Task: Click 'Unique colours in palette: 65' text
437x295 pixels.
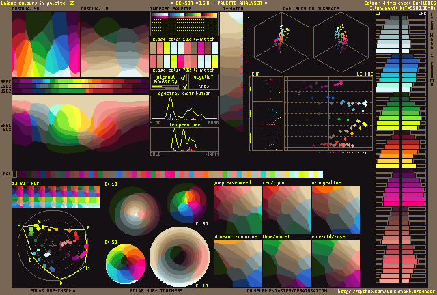Action: (38, 3)
